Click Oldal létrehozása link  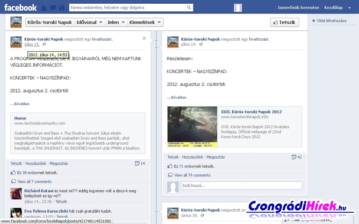(329, 21)
